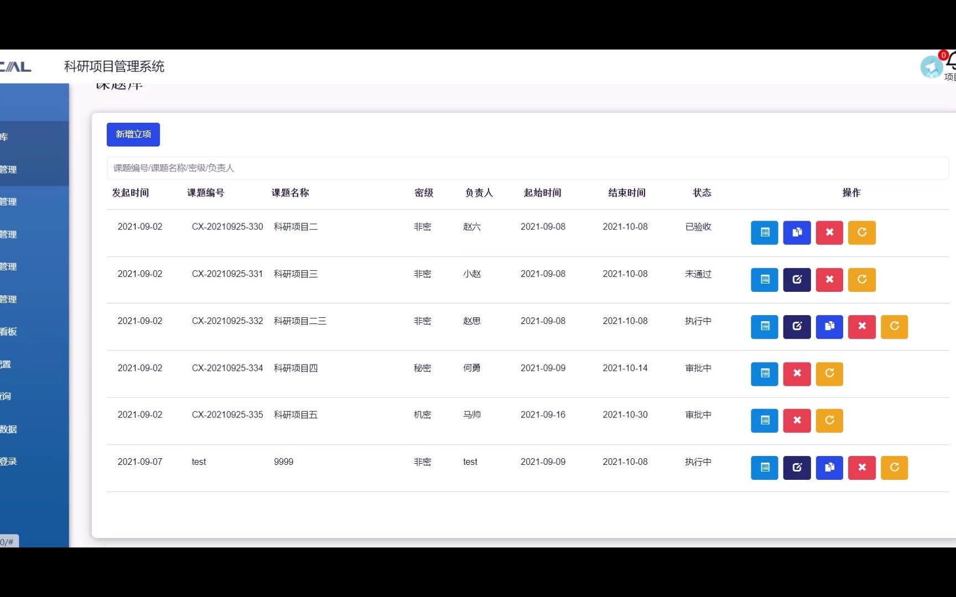Delete the CX-20210925-332 row
Image resolution: width=956 pixels, height=597 pixels.
pyautogui.click(x=862, y=327)
